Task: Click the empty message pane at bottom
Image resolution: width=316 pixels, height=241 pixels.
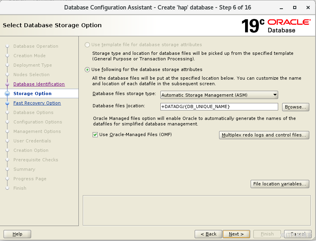Action: pyautogui.click(x=197, y=210)
